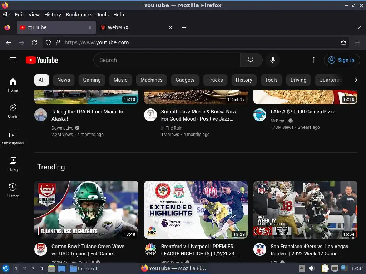Select the Music filter chip
The width and height of the screenshot is (366, 274).
(x=120, y=80)
